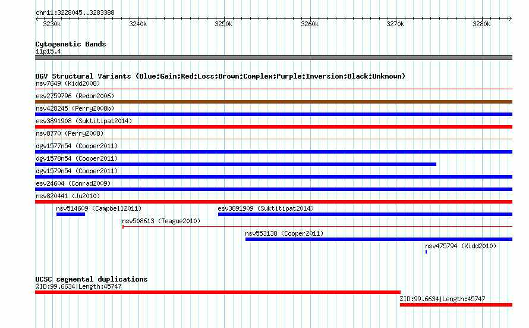This screenshot has width=529, height=328.
Task: Open esv3891908 (Suktitipat2014) variant label
Action: (x=84, y=121)
